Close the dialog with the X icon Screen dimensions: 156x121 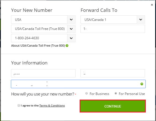pos(152,5)
